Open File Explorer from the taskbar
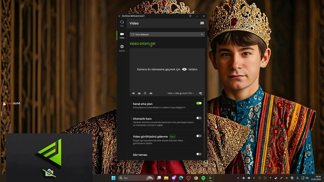The height and width of the screenshot is (182, 324). (x=166, y=178)
